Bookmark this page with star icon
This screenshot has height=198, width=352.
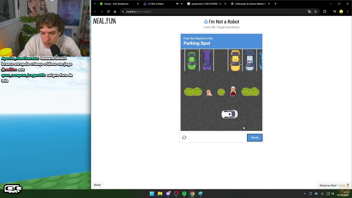coord(315,12)
